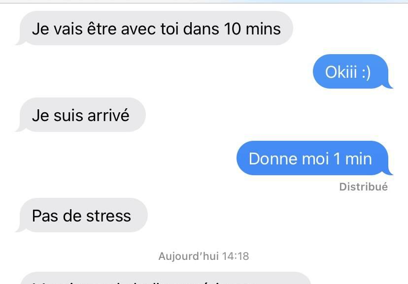Click the "Aujourd'hui 14:18" timestamp separator

[204, 256]
